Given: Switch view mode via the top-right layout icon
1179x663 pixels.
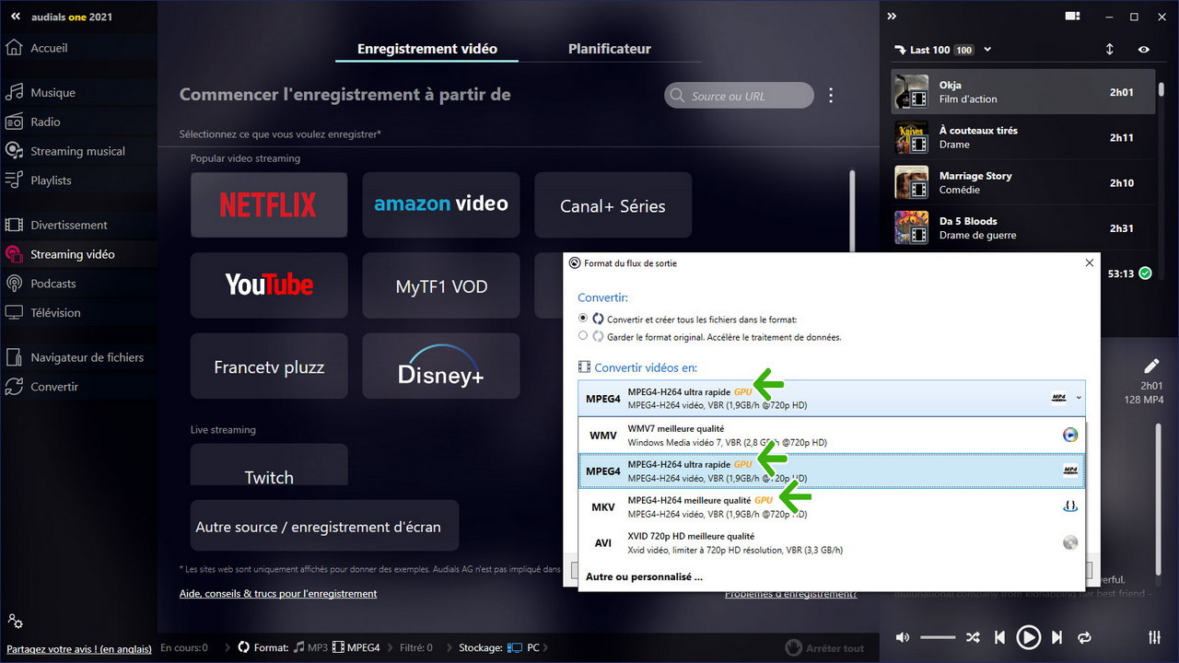Looking at the screenshot, I should (1072, 16).
